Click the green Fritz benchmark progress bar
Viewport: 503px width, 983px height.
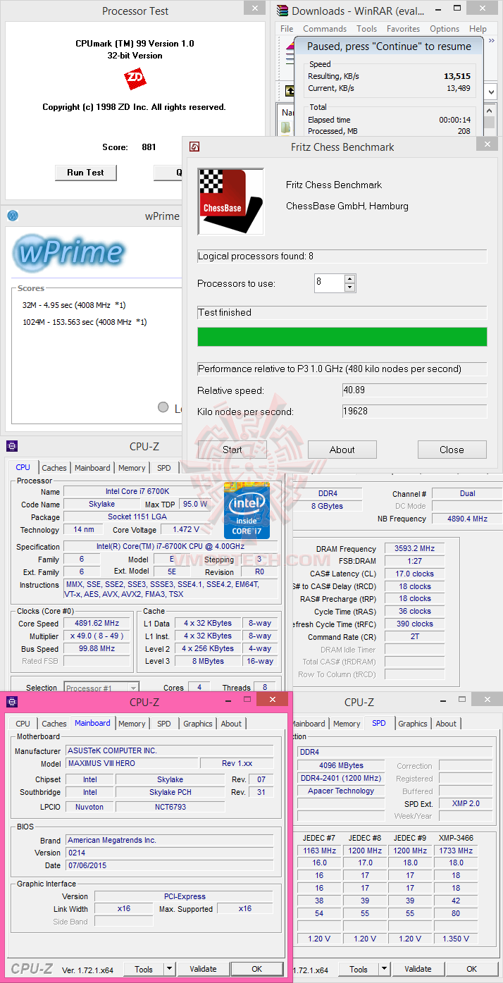click(x=342, y=337)
